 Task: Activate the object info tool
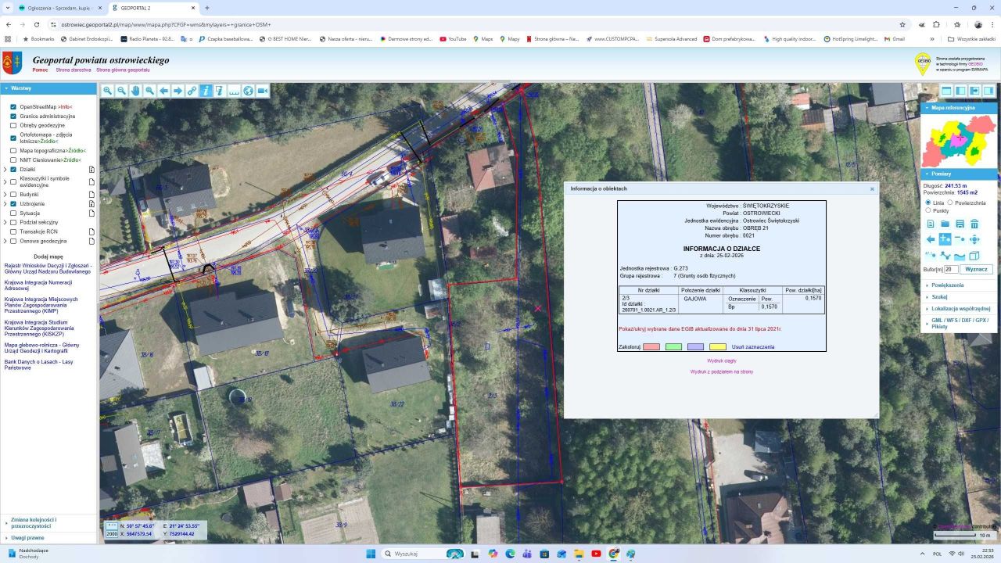tap(206, 91)
